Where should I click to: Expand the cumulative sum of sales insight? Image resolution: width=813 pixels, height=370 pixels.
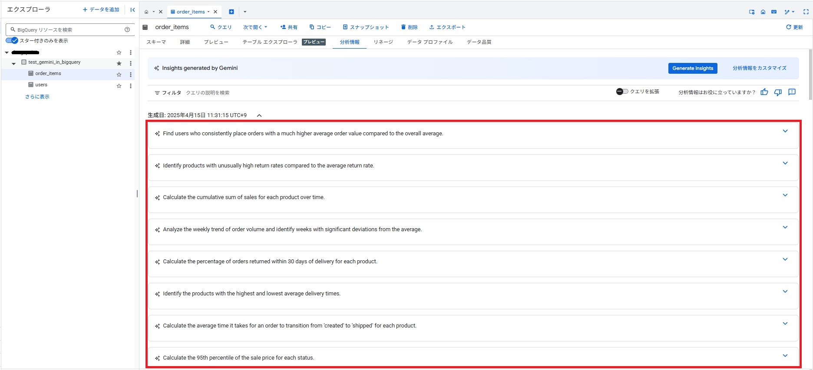tap(785, 195)
